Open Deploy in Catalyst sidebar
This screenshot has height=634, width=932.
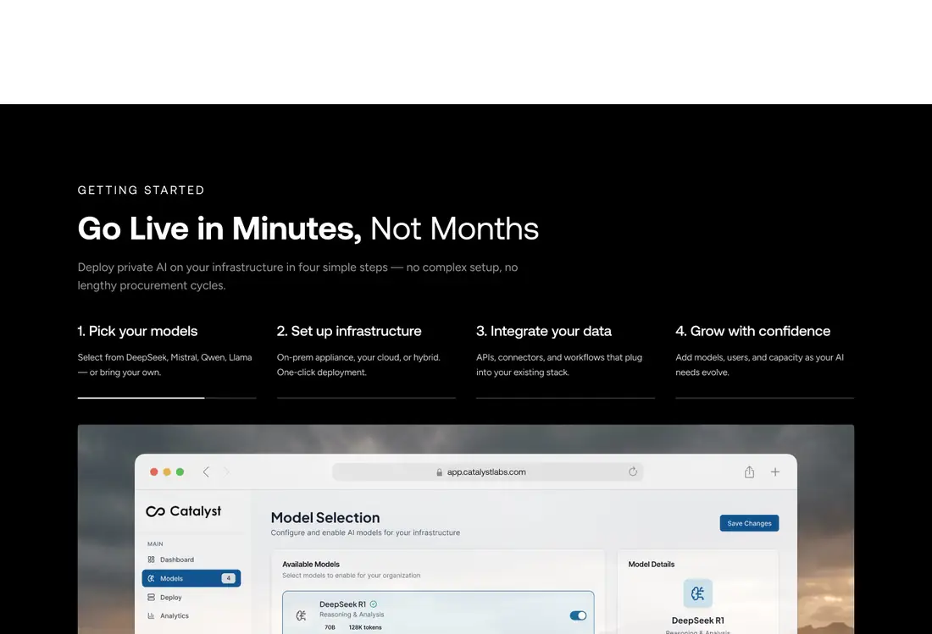[191, 598]
